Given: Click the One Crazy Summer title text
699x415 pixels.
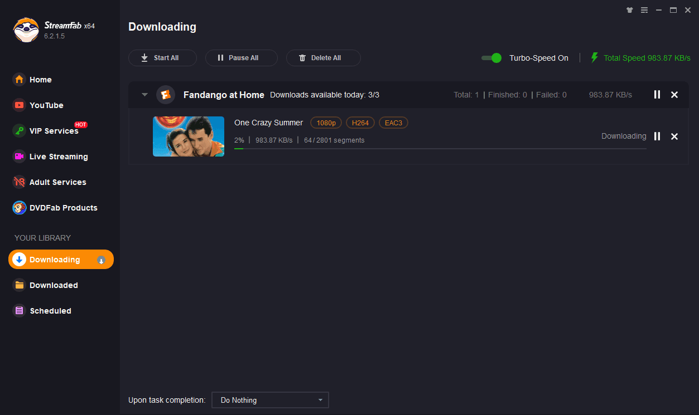Looking at the screenshot, I should [x=268, y=123].
